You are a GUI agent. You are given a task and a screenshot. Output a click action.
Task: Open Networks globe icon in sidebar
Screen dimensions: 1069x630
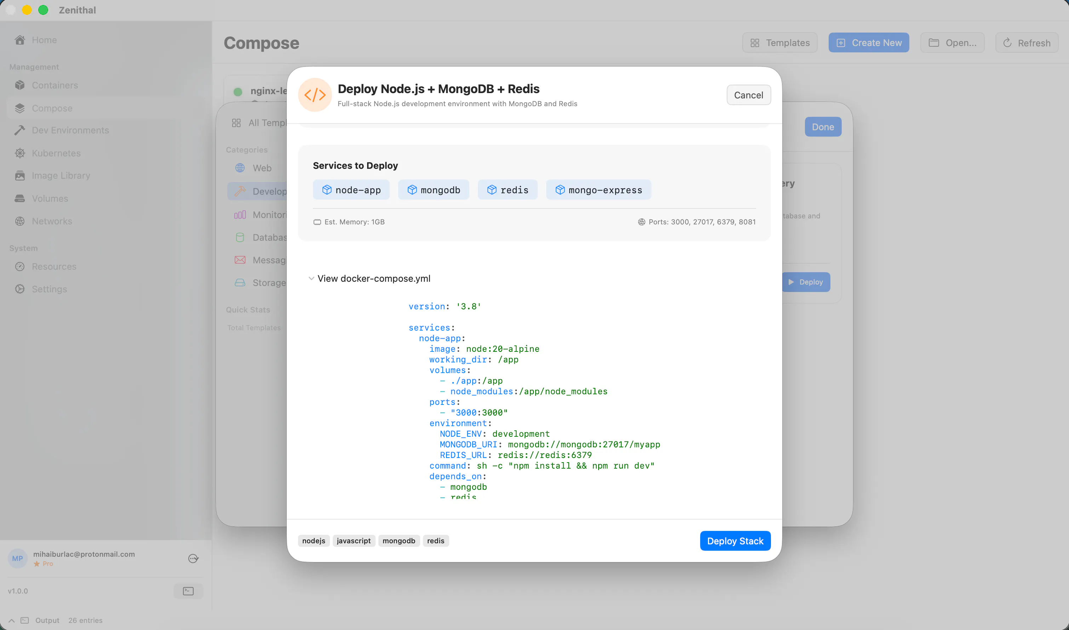click(19, 221)
